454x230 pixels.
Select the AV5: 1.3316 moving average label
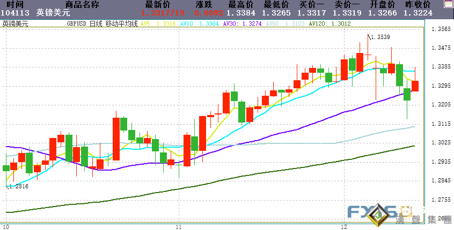pos(158,24)
